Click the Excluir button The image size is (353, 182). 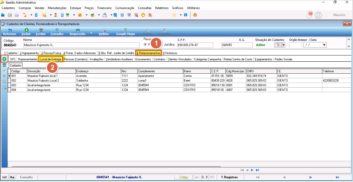coord(41,32)
